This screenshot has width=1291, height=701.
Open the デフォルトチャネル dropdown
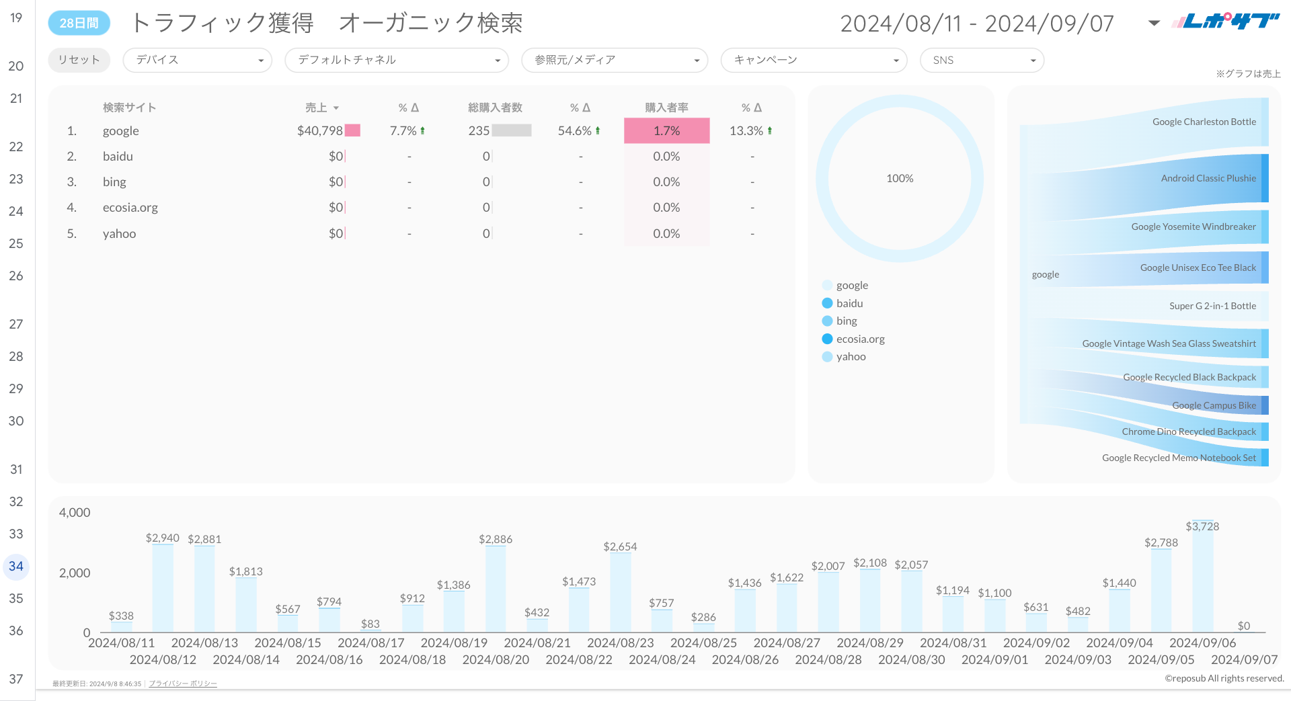pyautogui.click(x=498, y=60)
